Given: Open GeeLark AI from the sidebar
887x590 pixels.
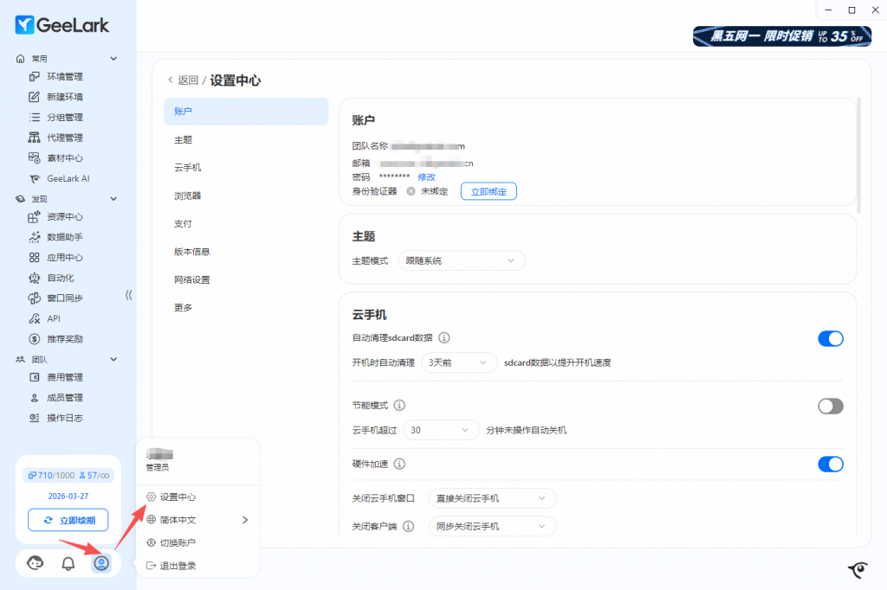Looking at the screenshot, I should tap(68, 178).
